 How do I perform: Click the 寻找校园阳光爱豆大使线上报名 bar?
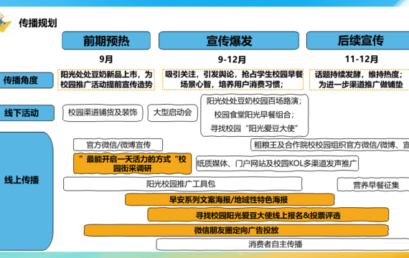point(268,215)
